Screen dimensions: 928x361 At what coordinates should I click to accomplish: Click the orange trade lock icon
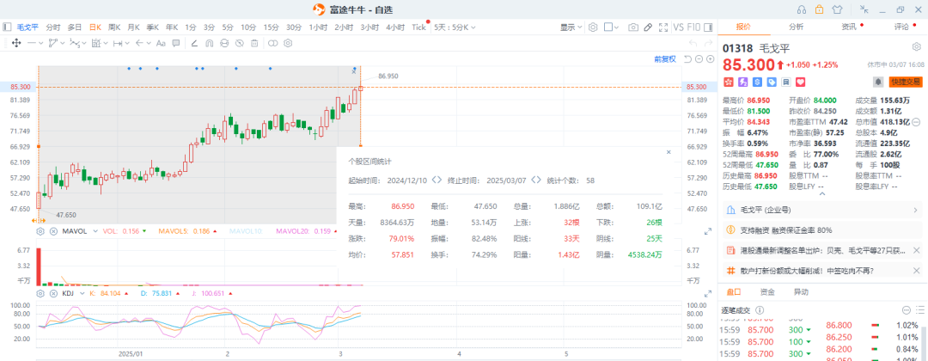(819, 9)
